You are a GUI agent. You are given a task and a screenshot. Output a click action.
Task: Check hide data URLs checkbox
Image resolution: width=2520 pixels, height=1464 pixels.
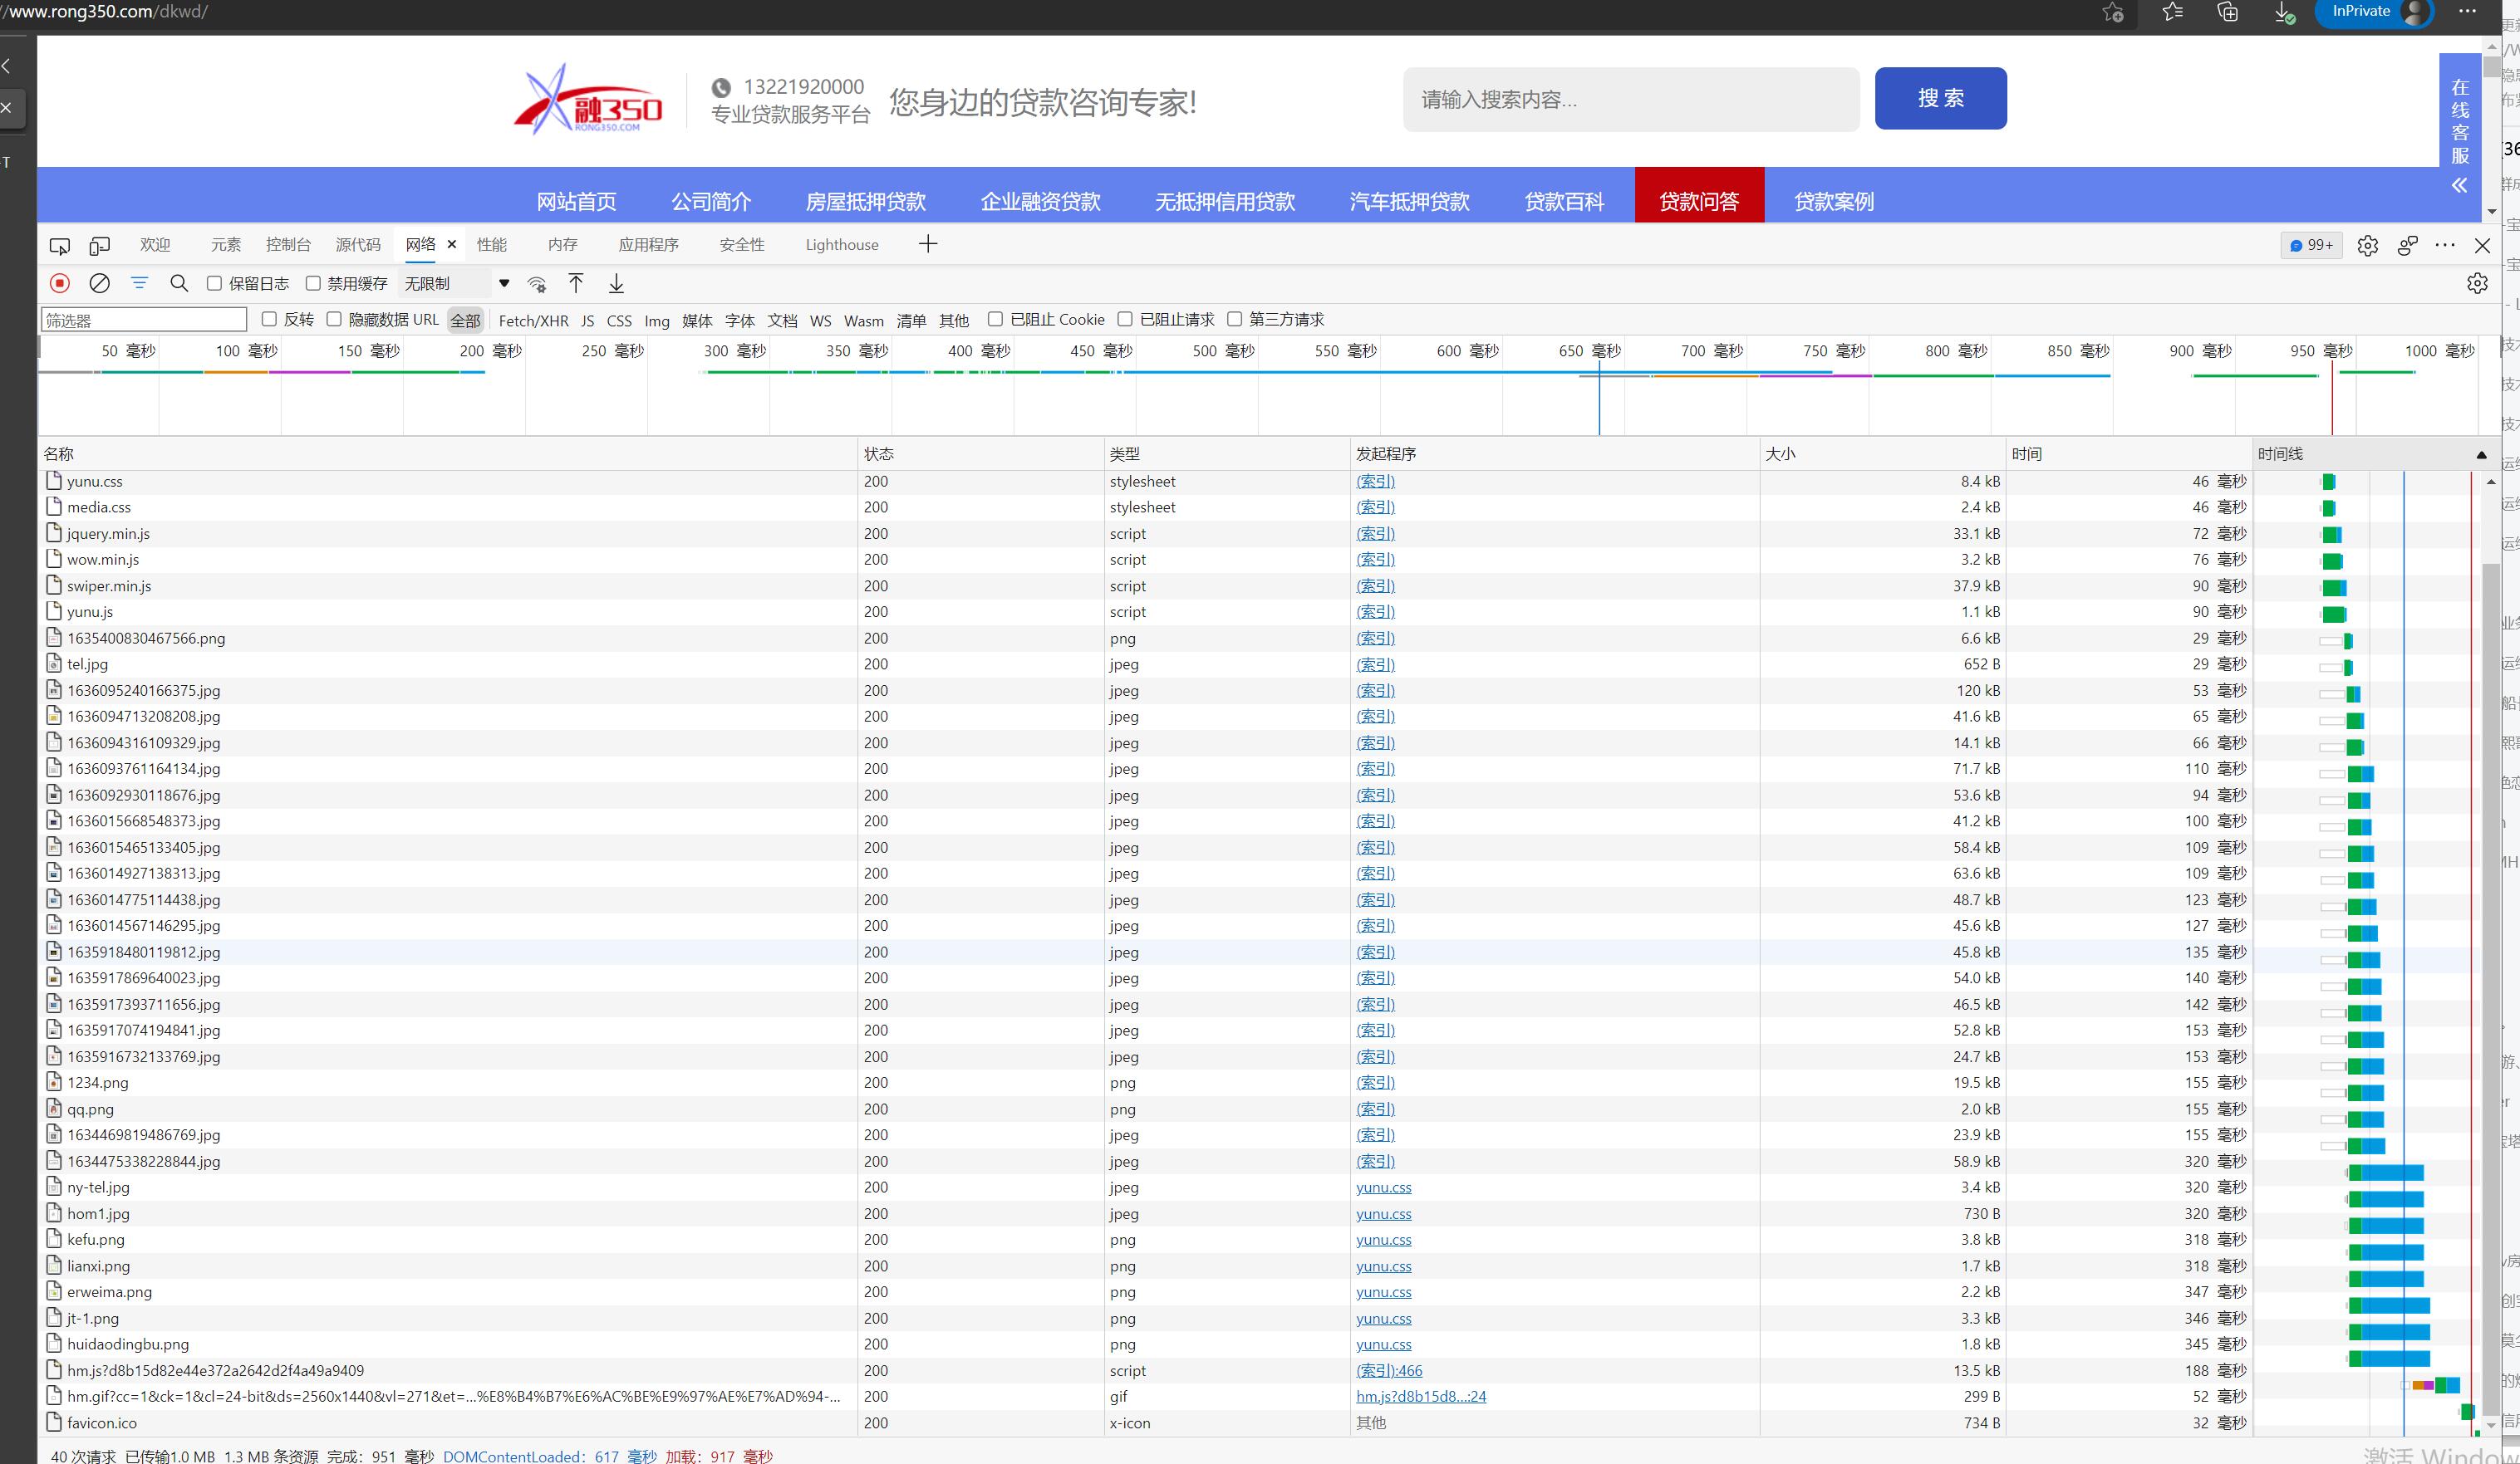(334, 320)
